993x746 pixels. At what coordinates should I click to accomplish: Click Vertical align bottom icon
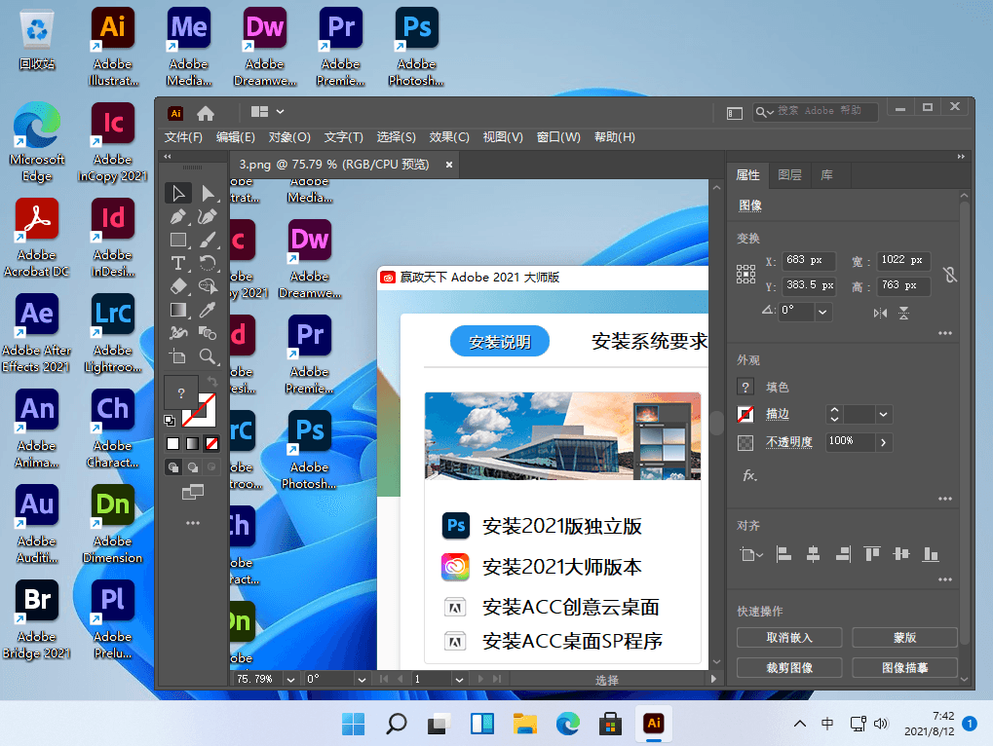pyautogui.click(x=931, y=554)
